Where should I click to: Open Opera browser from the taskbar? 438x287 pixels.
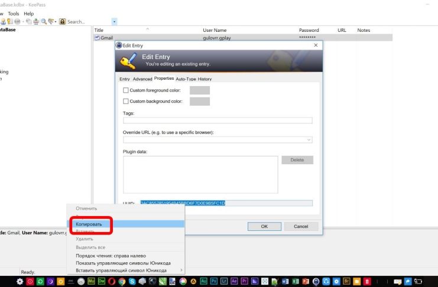click(x=112, y=281)
